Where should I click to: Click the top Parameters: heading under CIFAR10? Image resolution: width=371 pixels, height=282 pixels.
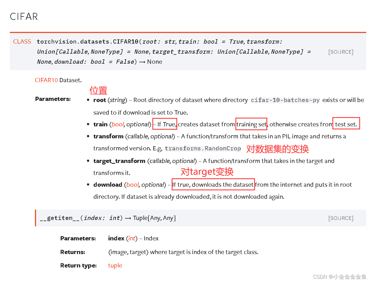pyautogui.click(x=53, y=99)
